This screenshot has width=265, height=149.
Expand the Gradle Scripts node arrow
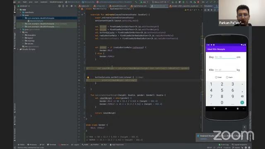click(18, 49)
